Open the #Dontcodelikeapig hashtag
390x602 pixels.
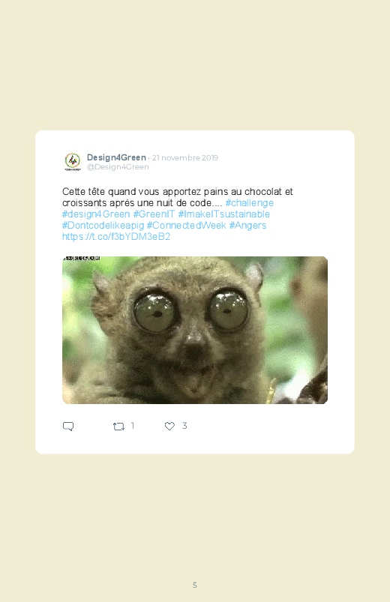click(103, 225)
